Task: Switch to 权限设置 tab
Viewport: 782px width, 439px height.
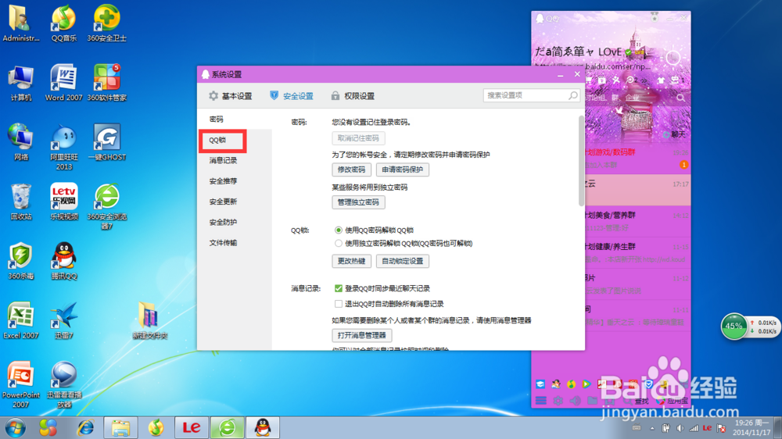Action: (x=353, y=95)
